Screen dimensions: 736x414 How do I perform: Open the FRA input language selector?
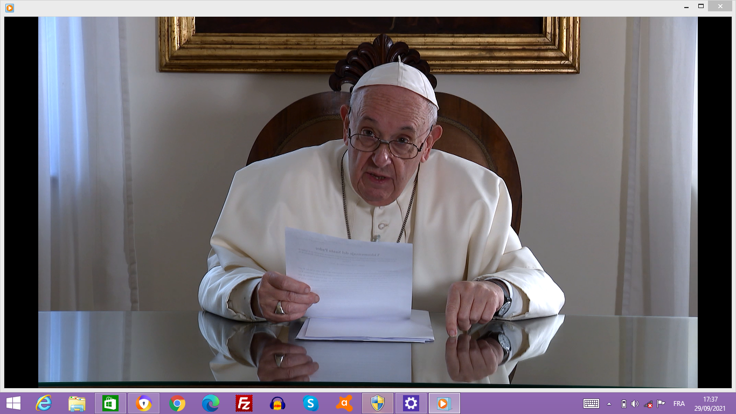point(679,404)
